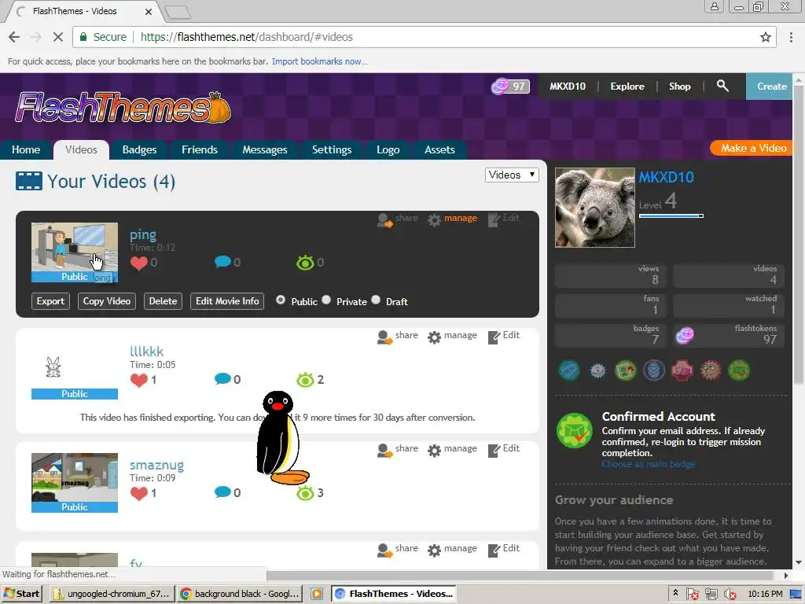This screenshot has width=805, height=604.
Task: Open the Assets tab
Action: tap(439, 149)
